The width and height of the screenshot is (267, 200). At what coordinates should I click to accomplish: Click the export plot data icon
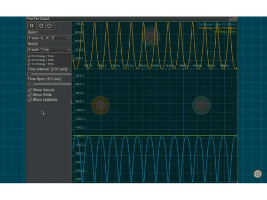click(50, 26)
